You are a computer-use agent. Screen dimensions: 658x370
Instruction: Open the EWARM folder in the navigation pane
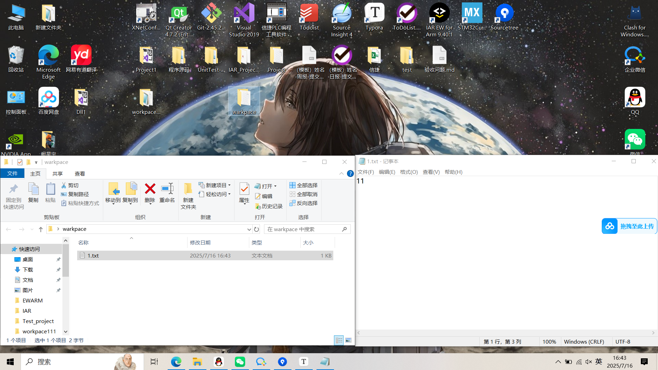pos(33,300)
